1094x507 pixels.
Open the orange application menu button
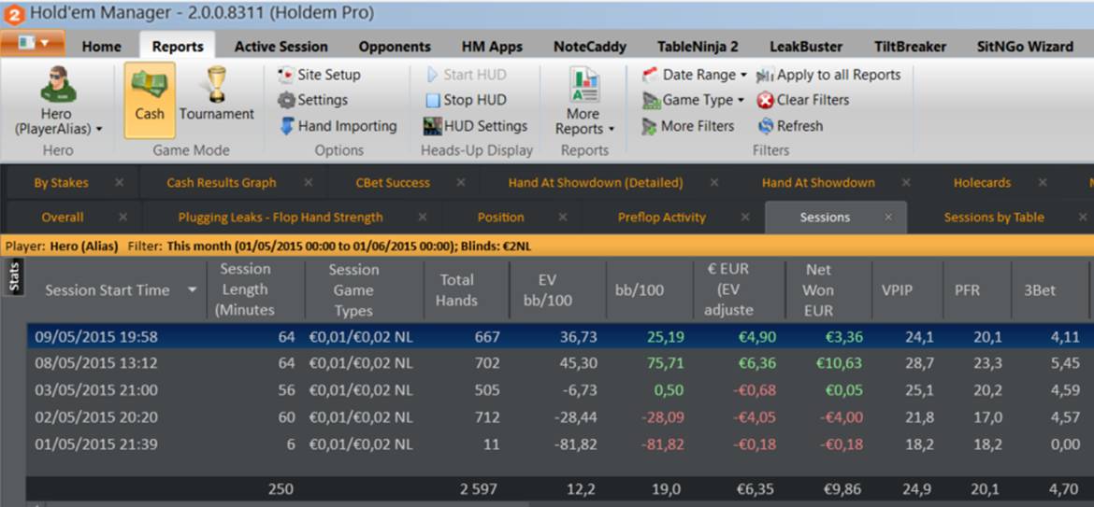[33, 42]
